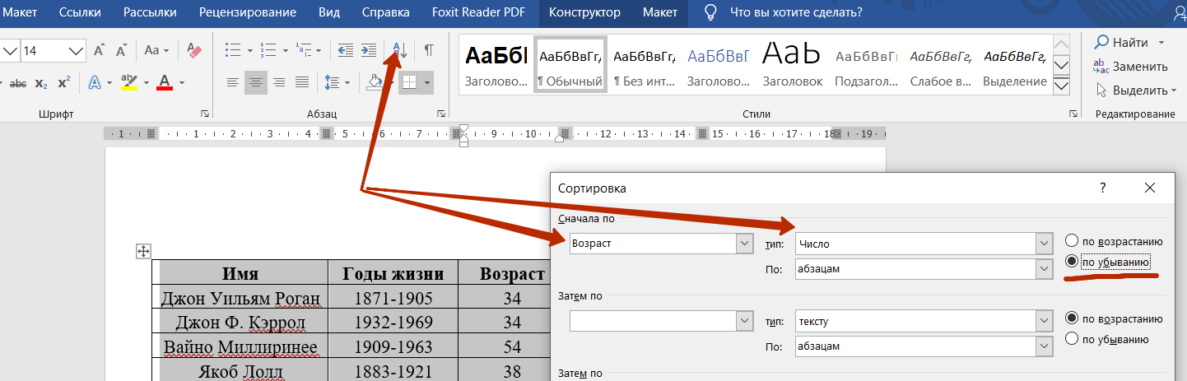The image size is (1187, 381).
Task: Toggle subscript formatting
Action: tap(41, 82)
